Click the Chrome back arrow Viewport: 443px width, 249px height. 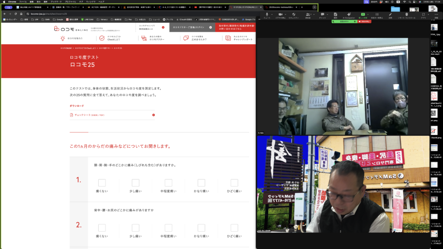(x=4, y=13)
